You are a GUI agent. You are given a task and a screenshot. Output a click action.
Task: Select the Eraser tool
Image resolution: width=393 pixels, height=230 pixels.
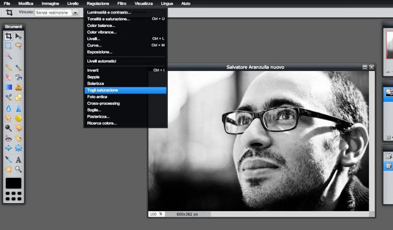[x=8, y=77]
